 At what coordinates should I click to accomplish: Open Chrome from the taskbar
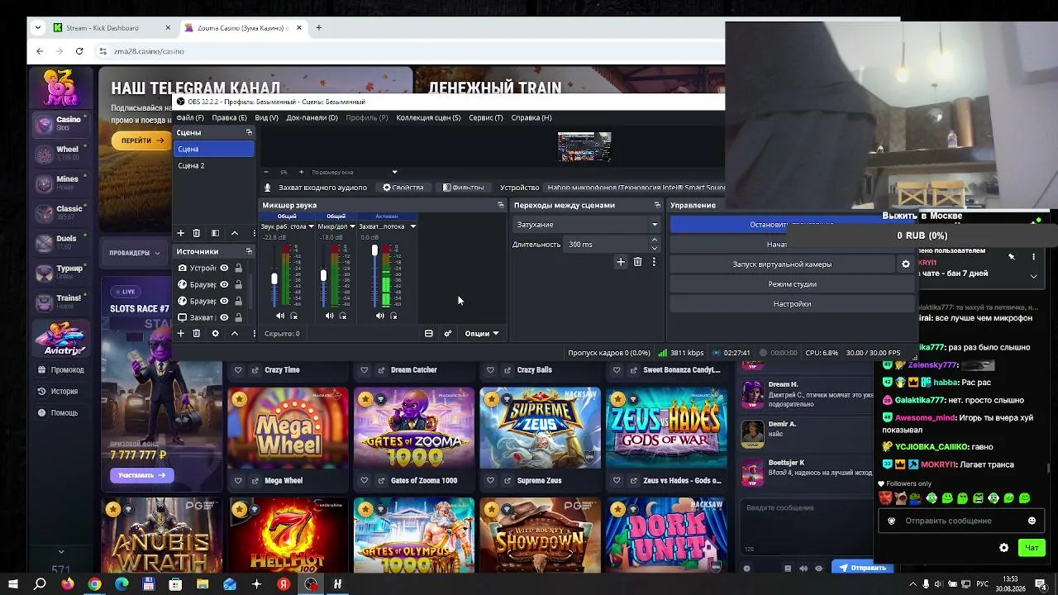95,584
